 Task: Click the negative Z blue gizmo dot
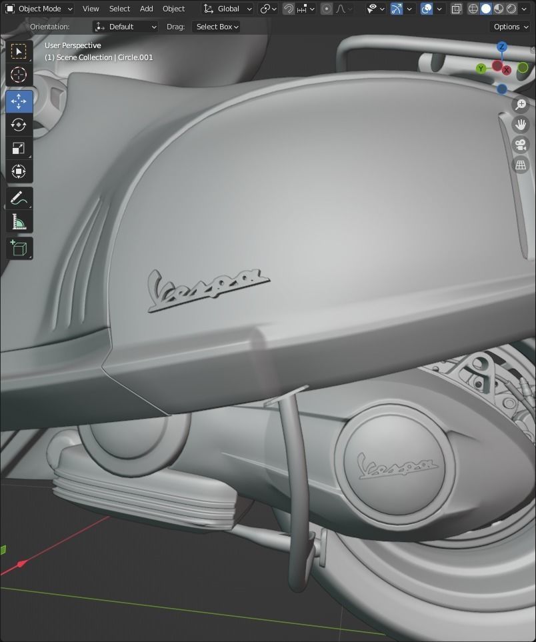point(502,89)
